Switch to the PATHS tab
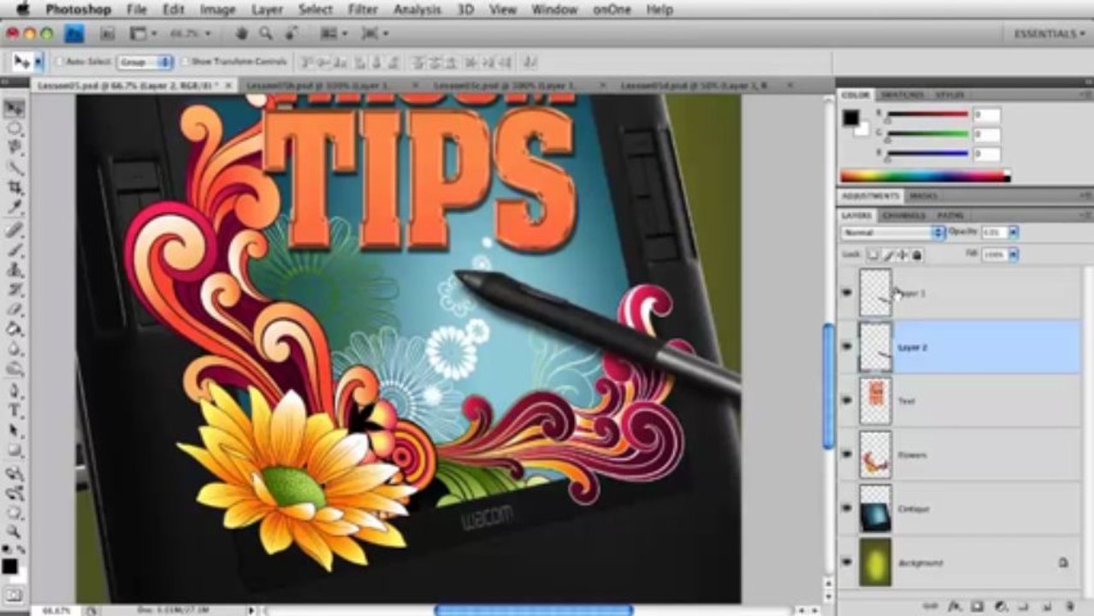This screenshot has height=616, width=1094. tap(949, 215)
